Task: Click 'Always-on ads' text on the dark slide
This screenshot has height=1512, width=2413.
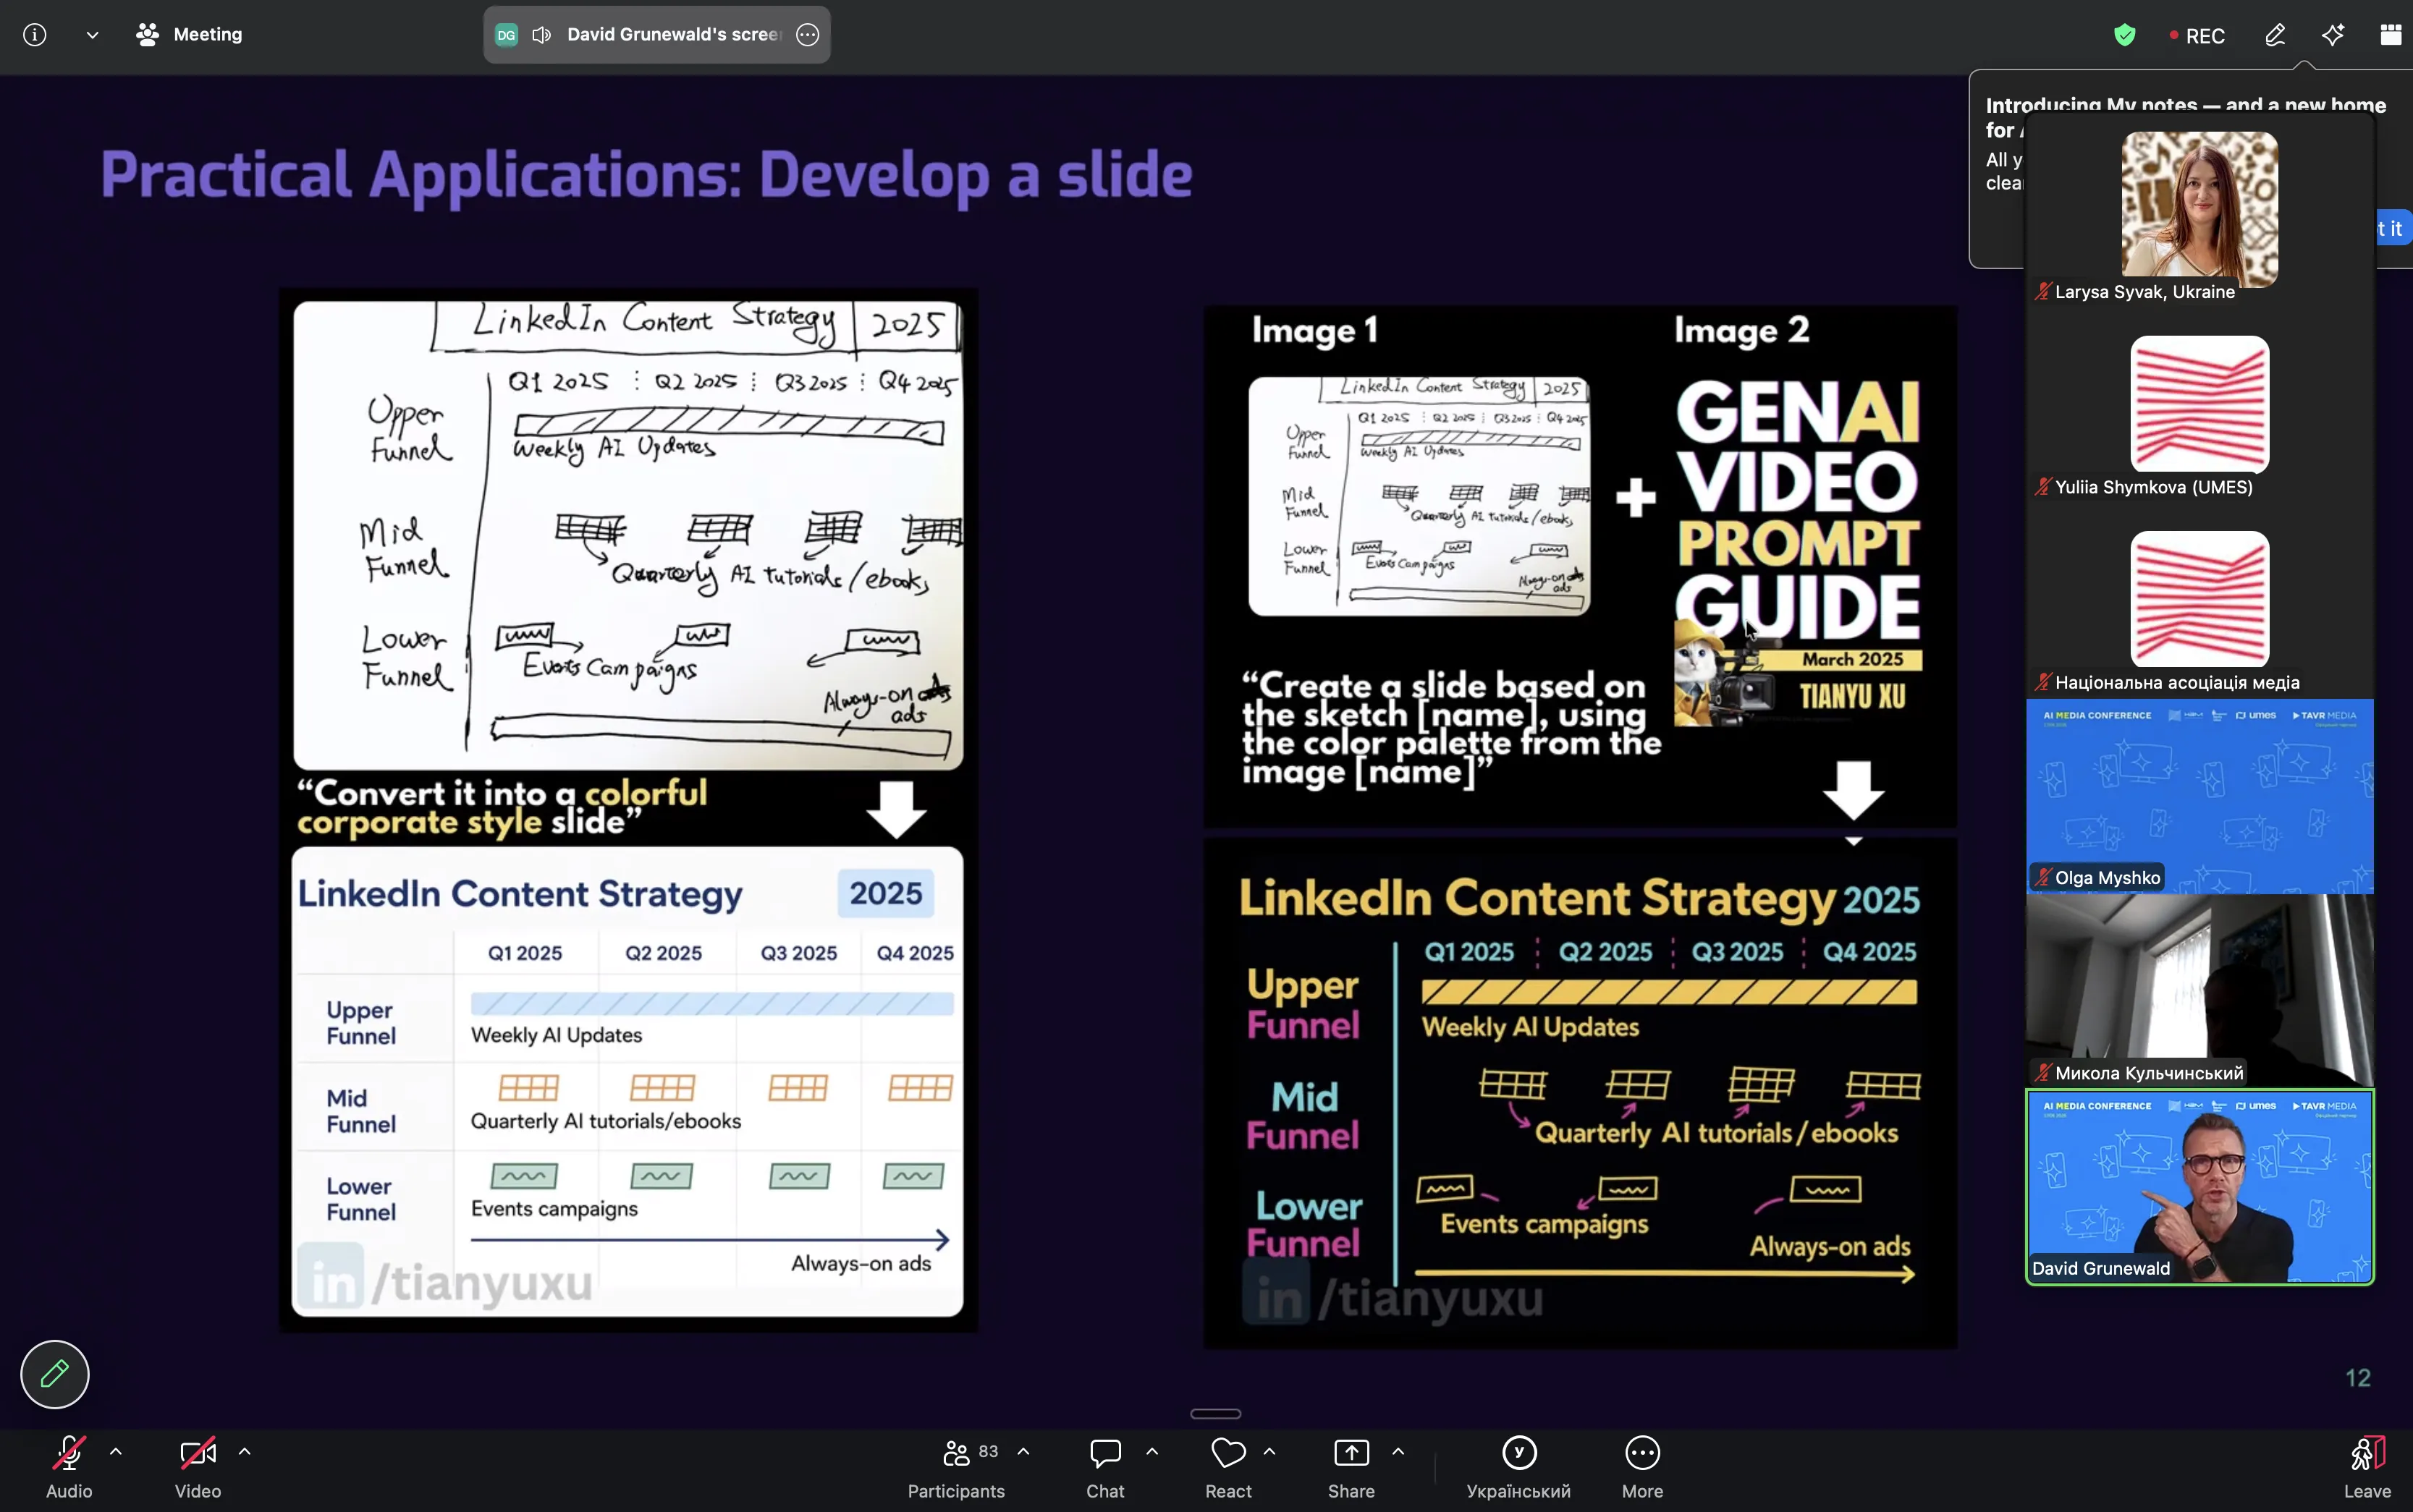Action: 1830,1247
